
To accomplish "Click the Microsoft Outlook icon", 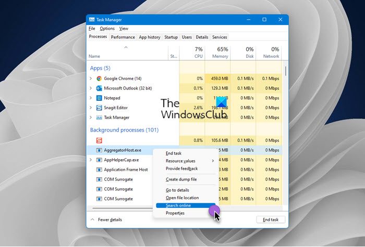I will 99,88.
